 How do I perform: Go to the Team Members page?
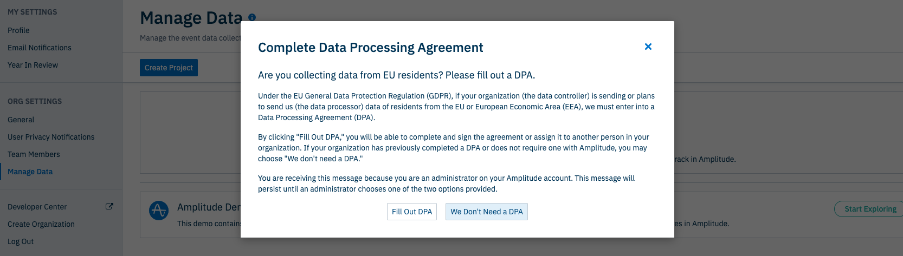[x=34, y=154]
